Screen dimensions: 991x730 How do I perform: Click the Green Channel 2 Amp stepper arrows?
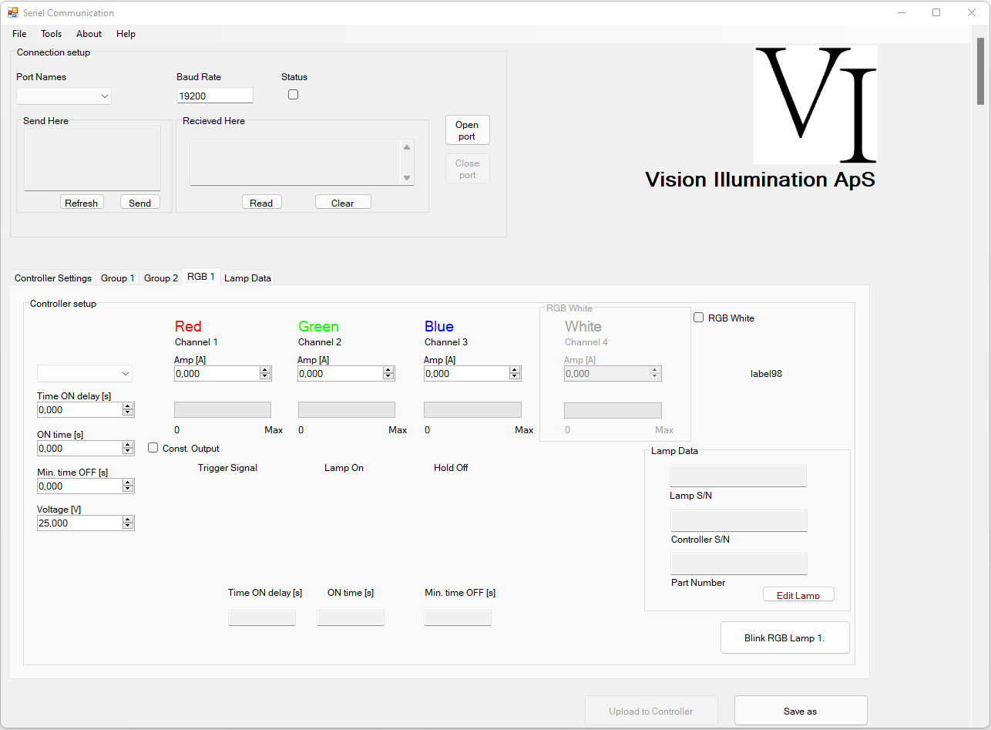point(389,373)
